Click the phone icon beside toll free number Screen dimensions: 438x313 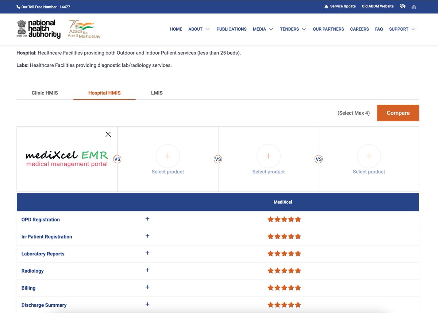click(18, 7)
